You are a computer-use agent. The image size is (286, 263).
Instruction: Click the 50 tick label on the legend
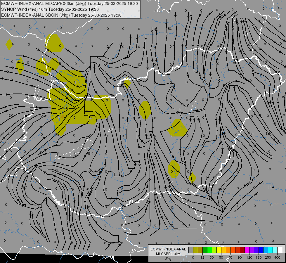221,257
